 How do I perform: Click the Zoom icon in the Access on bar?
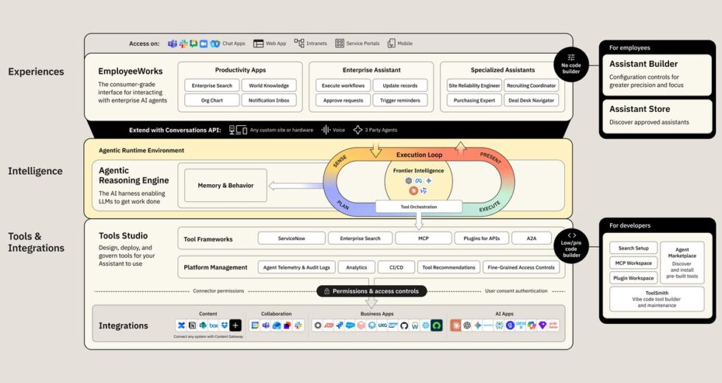pos(203,43)
